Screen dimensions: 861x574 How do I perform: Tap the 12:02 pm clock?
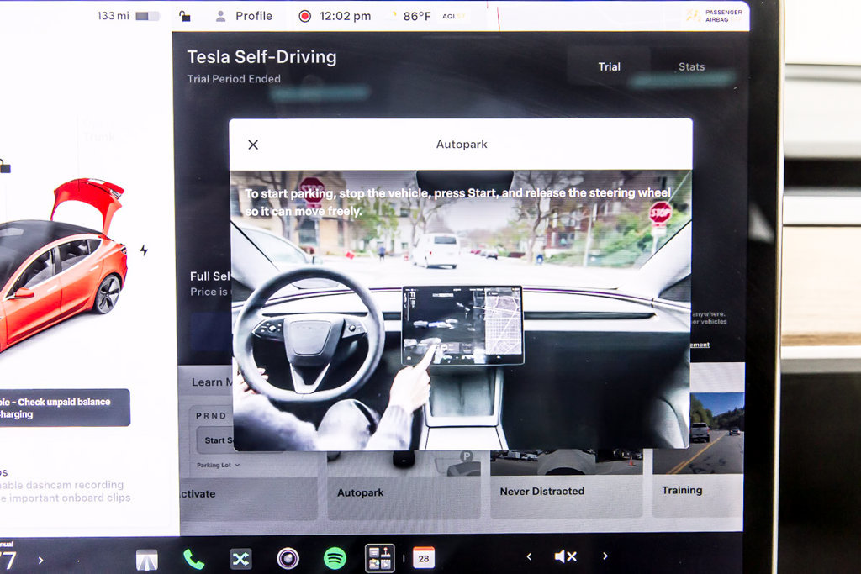click(345, 17)
